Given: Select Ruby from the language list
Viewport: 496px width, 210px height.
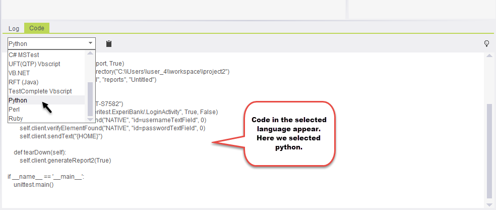Looking at the screenshot, I should (x=16, y=119).
